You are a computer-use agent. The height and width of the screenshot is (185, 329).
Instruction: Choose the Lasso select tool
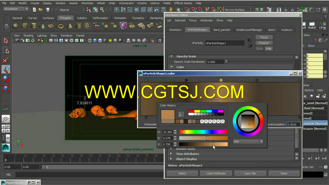tap(6, 50)
